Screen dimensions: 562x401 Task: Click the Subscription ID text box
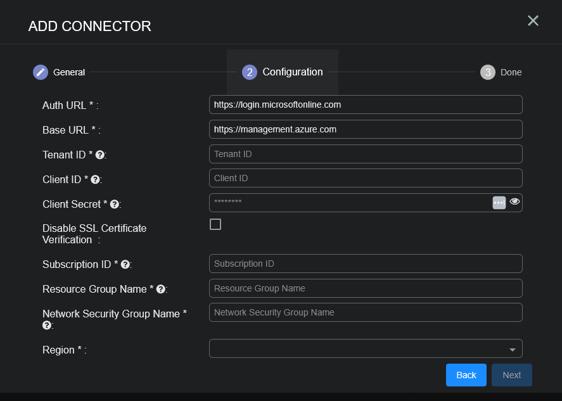tap(366, 264)
